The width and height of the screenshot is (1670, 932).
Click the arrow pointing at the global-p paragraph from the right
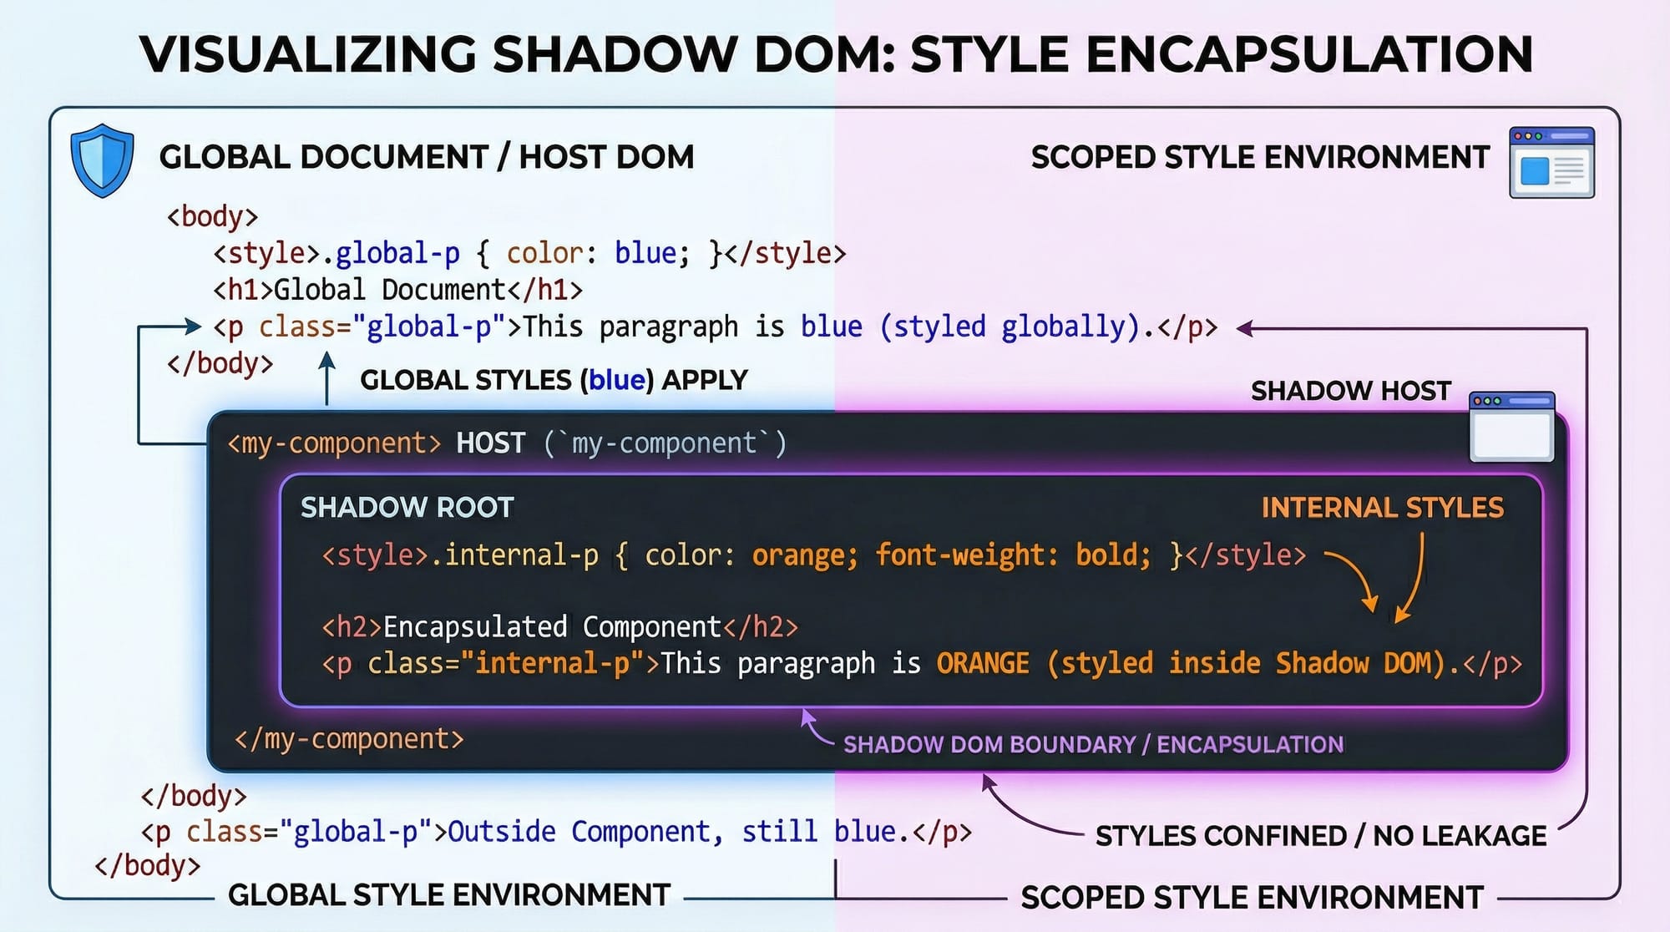pos(1246,329)
